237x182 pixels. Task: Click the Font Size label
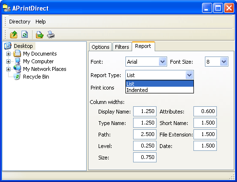181,62
